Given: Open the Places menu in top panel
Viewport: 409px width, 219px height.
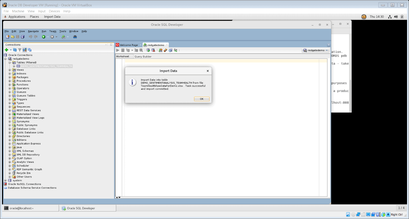Looking at the screenshot, I should point(34,17).
